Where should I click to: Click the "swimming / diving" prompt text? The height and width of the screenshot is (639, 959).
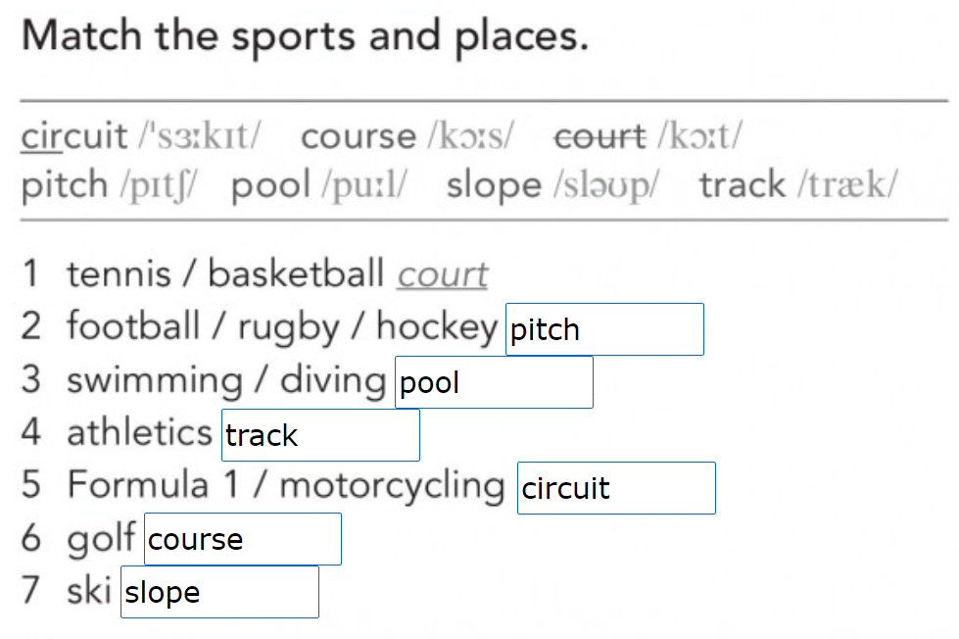226,380
